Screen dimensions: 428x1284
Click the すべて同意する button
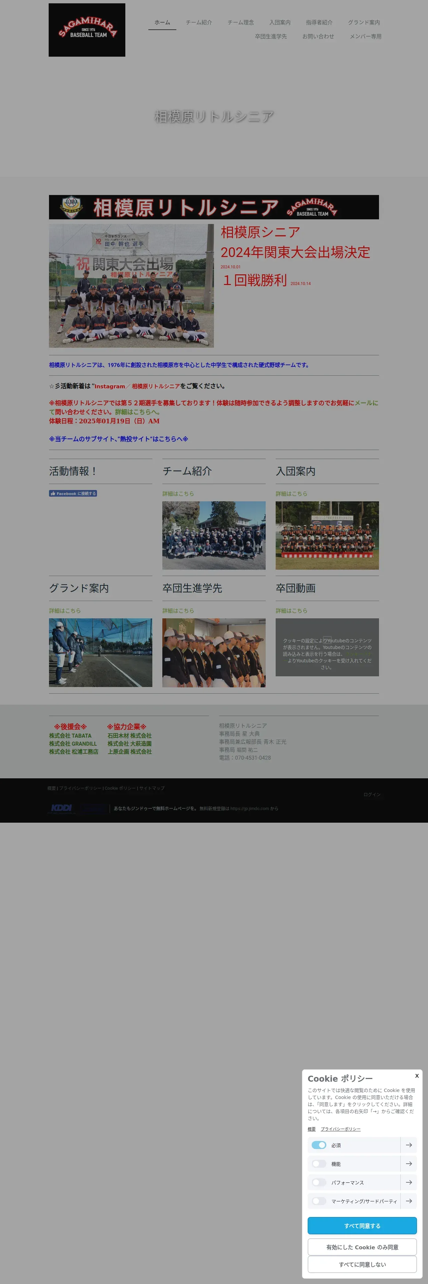[x=362, y=1226]
